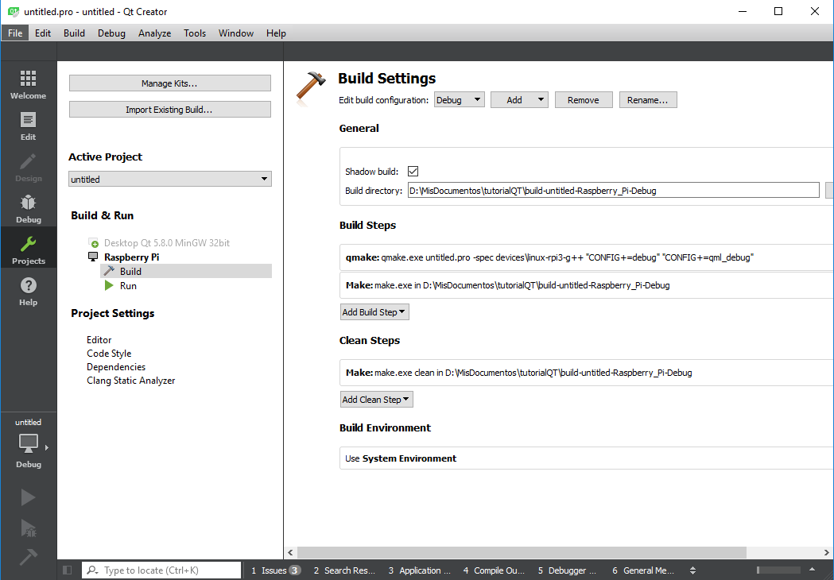This screenshot has width=834, height=580.
Task: Open the Debugger Console pane
Action: (567, 570)
